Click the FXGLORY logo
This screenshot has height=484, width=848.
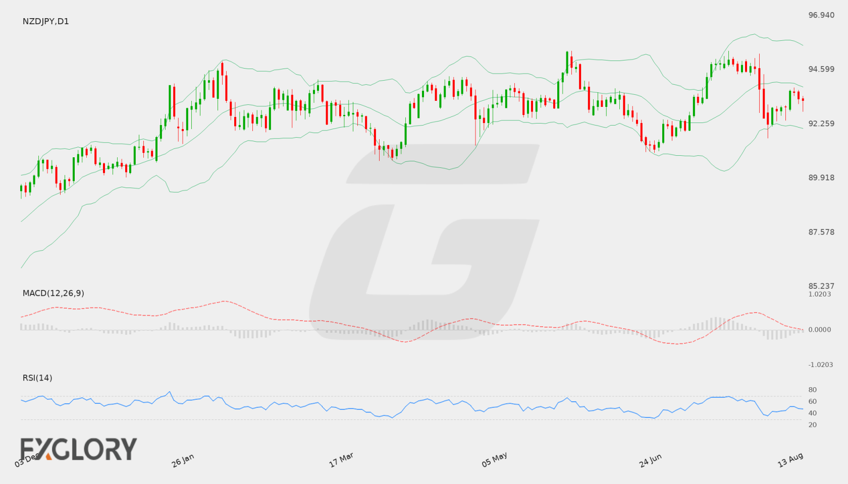point(78,449)
